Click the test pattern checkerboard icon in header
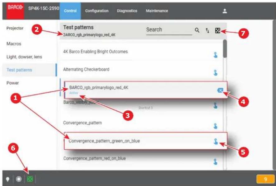Viewport: 276px width, 186px height. (x=218, y=30)
